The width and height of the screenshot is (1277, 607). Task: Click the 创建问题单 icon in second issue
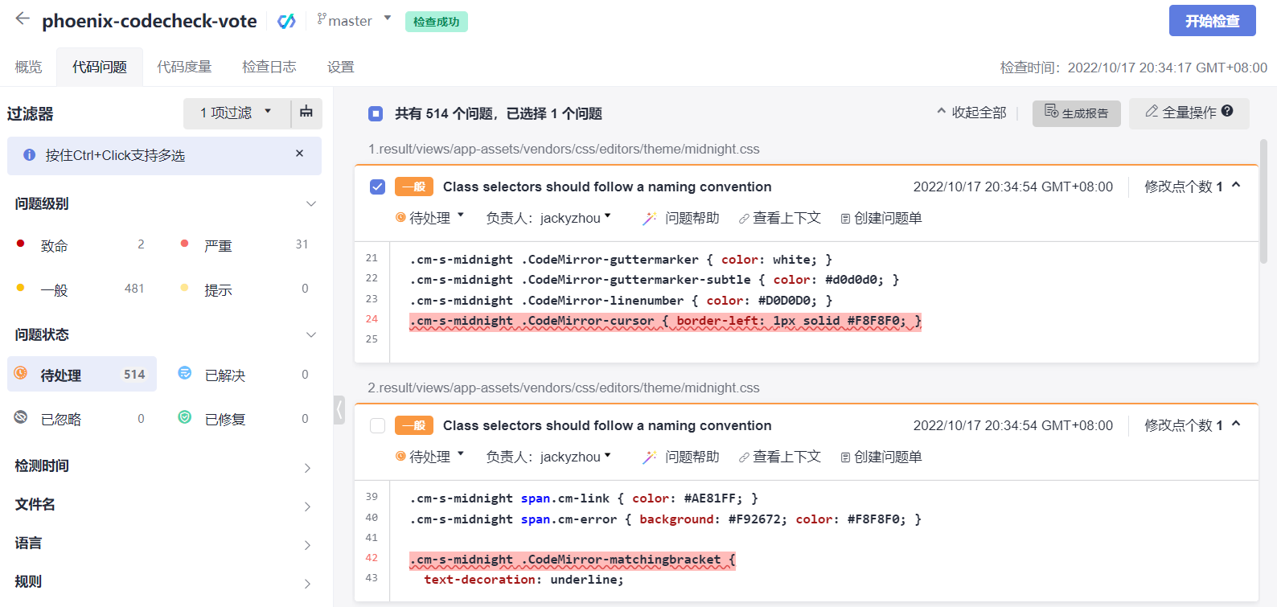pos(845,457)
